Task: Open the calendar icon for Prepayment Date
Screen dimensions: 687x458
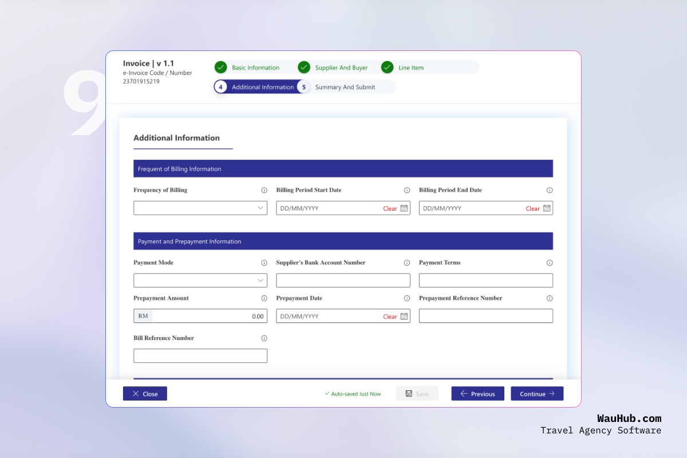Action: tap(405, 315)
